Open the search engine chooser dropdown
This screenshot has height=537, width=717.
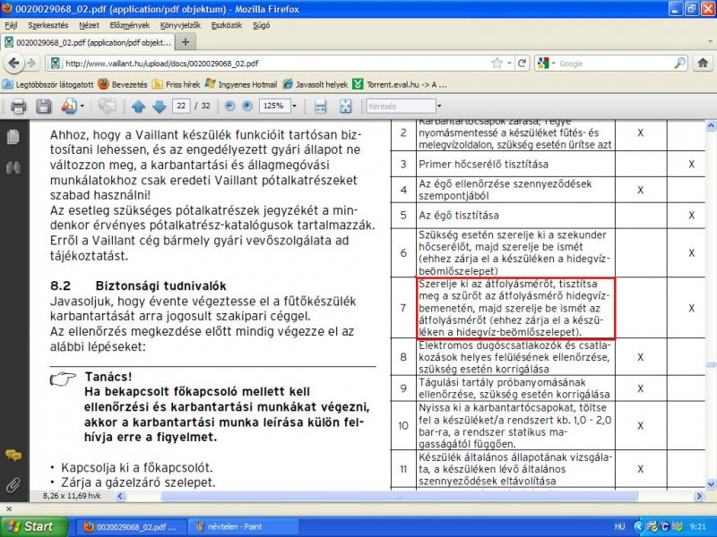pos(546,64)
